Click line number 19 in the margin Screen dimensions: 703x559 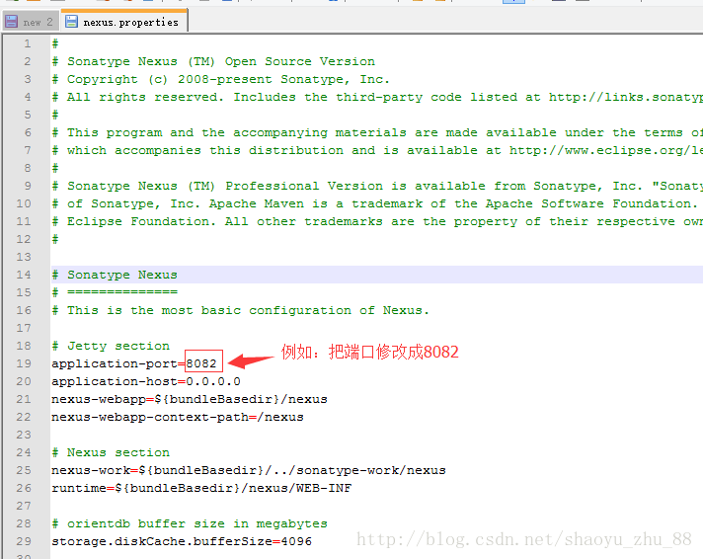coord(24,363)
